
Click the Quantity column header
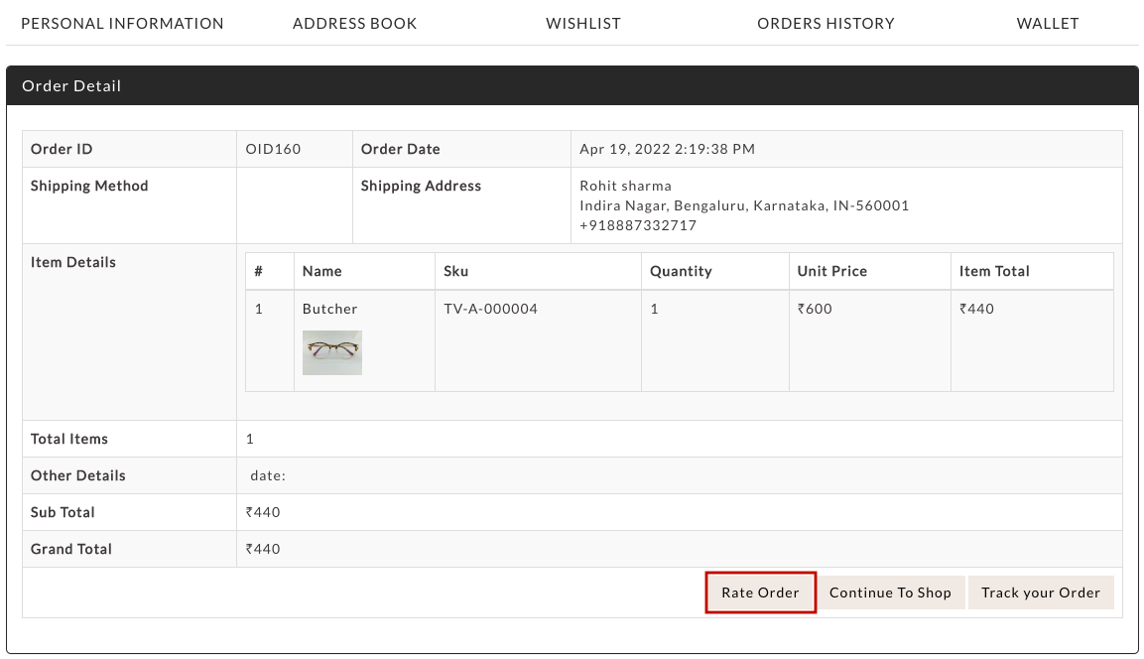coord(681,271)
